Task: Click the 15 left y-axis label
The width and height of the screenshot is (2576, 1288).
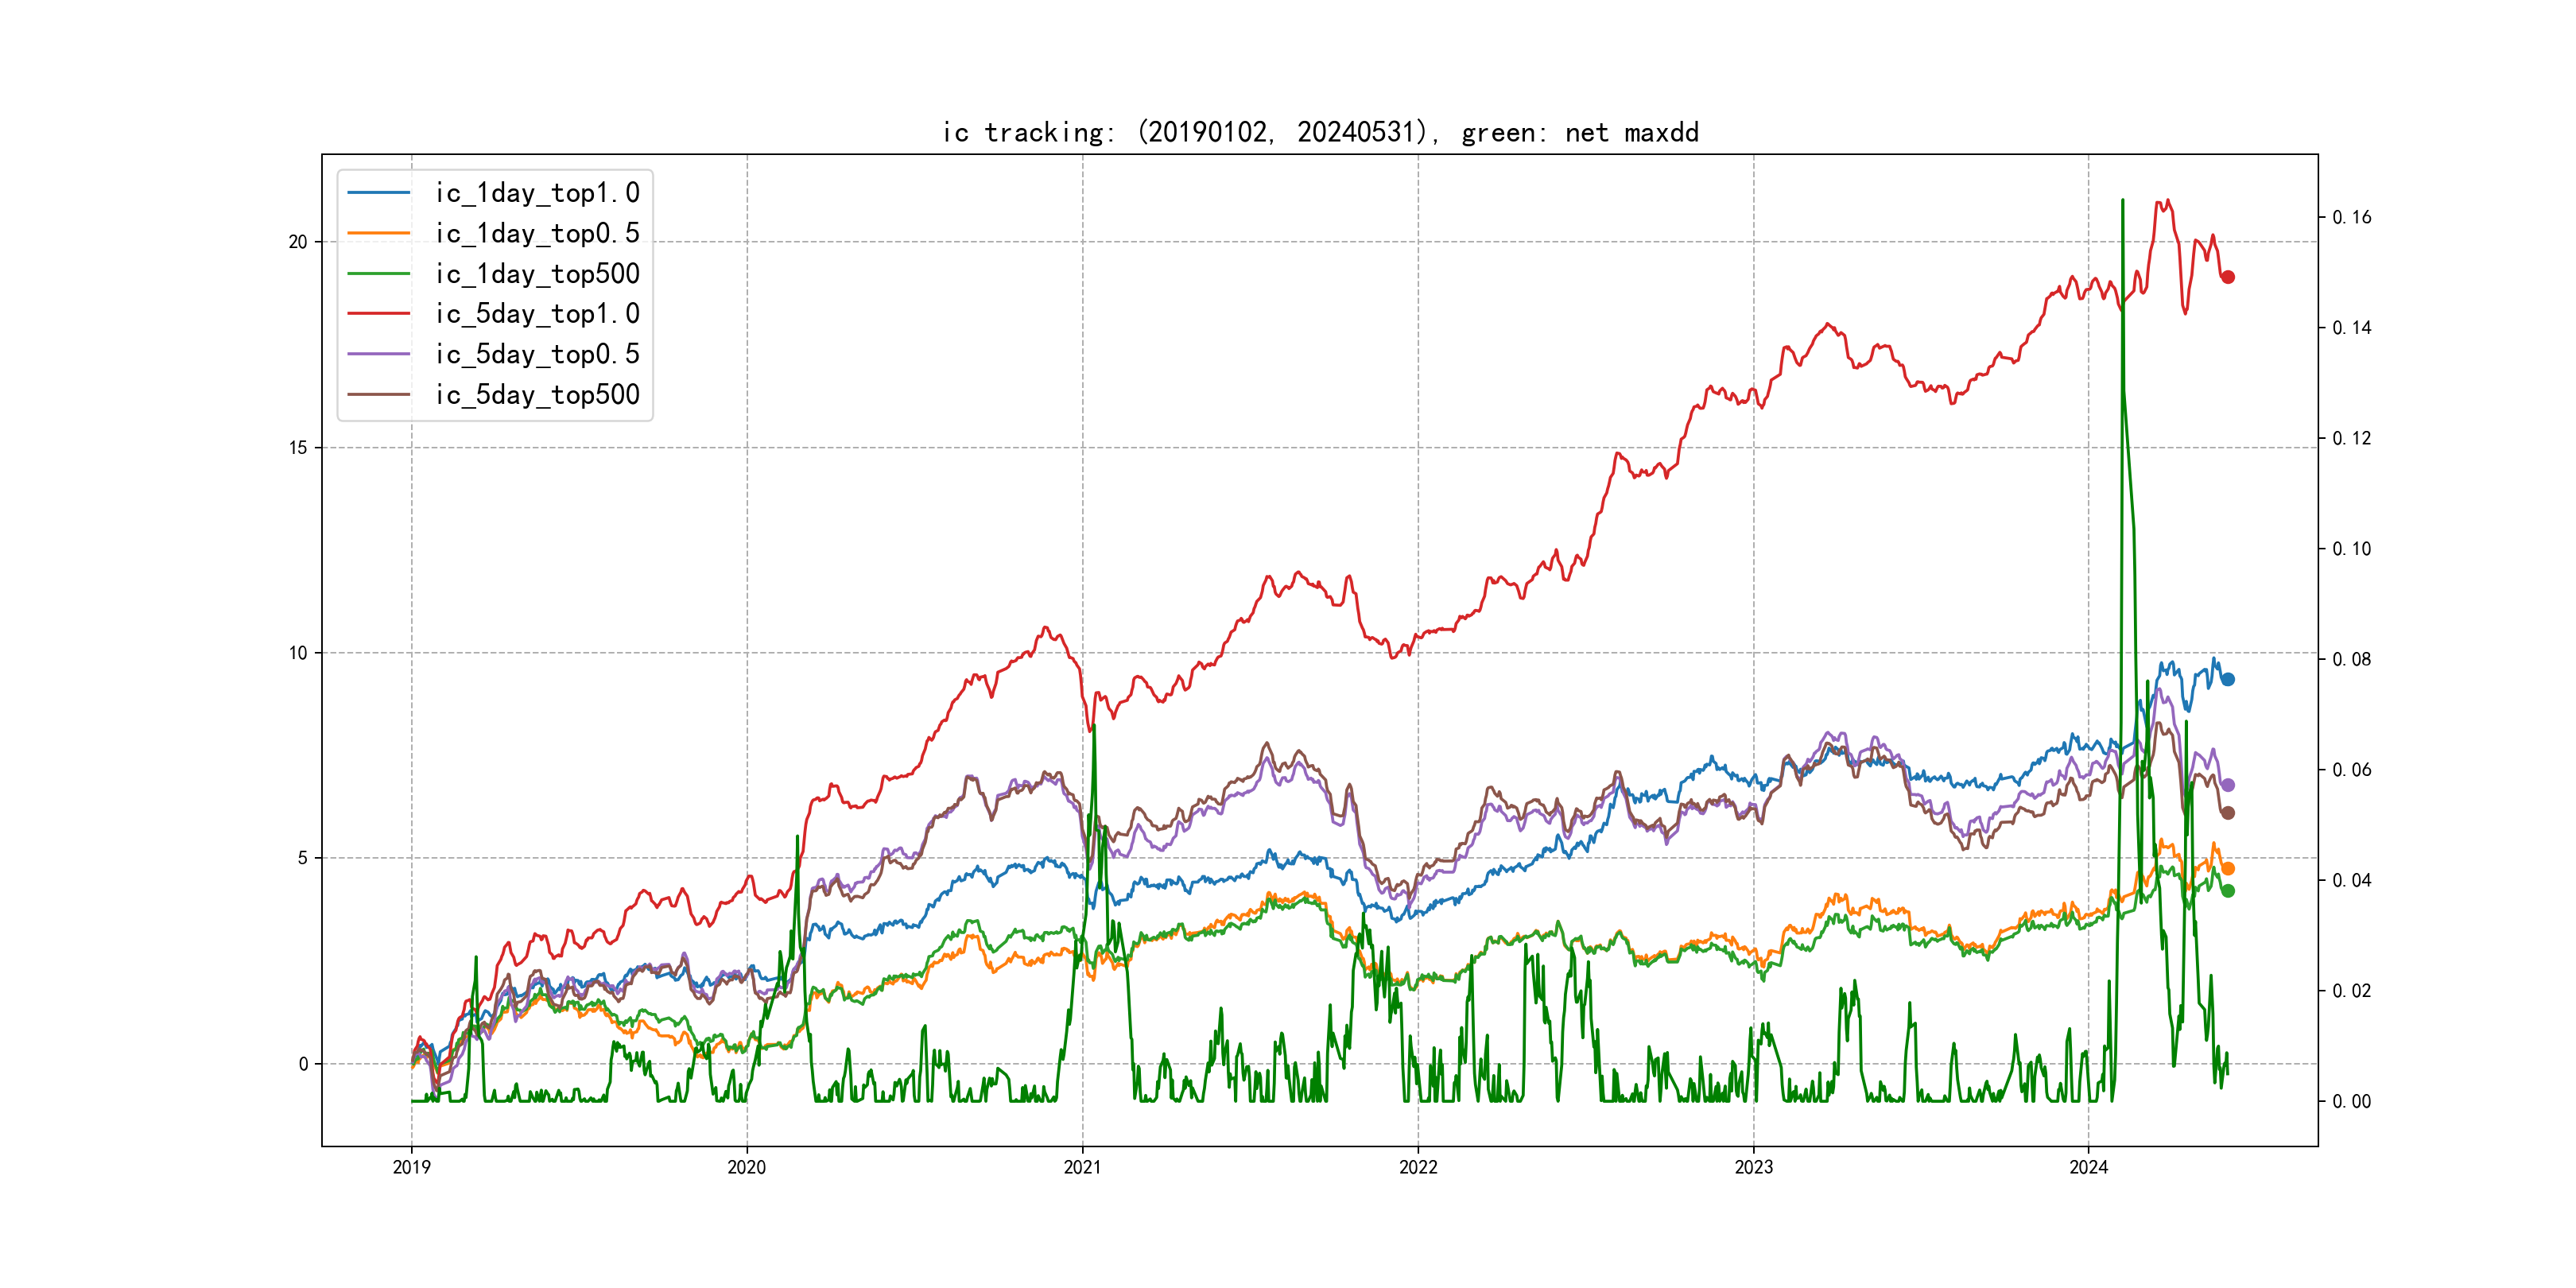Action: click(298, 447)
